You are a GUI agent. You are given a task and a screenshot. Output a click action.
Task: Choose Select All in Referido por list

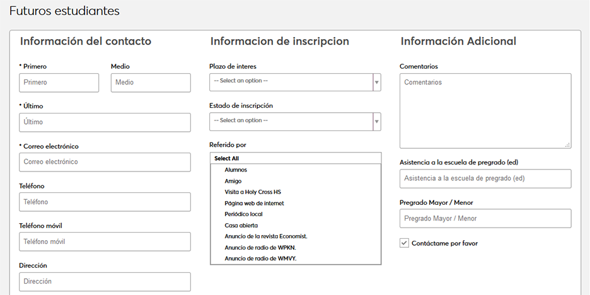(x=227, y=159)
